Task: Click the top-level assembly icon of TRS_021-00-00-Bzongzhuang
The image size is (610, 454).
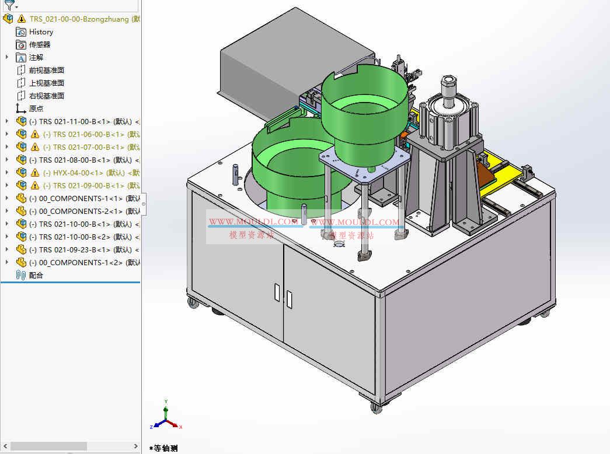Action: [x=8, y=19]
